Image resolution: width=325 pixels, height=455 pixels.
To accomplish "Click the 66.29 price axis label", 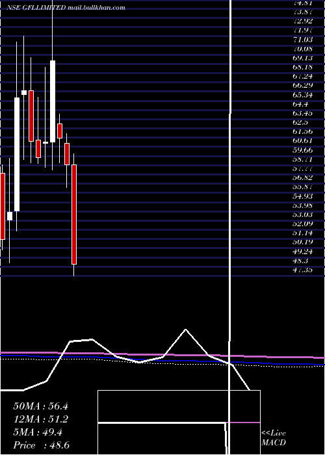I will [303, 85].
